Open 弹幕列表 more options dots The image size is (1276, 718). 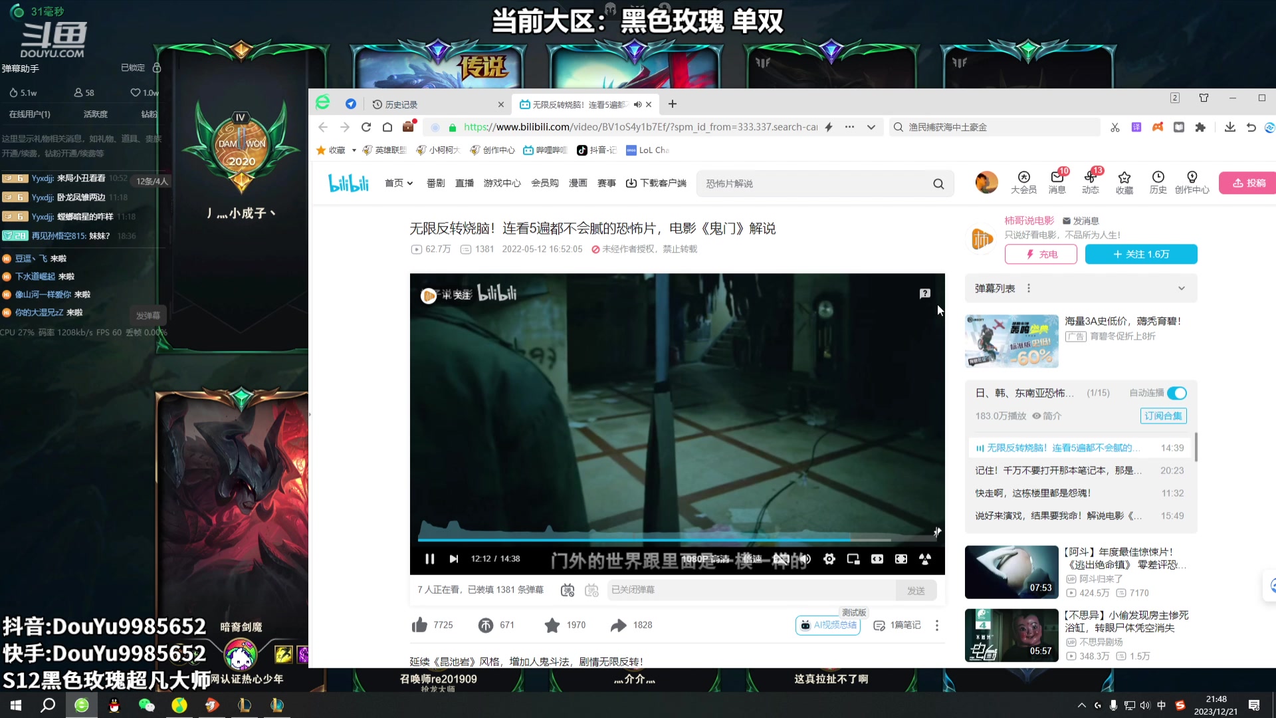tap(1029, 288)
